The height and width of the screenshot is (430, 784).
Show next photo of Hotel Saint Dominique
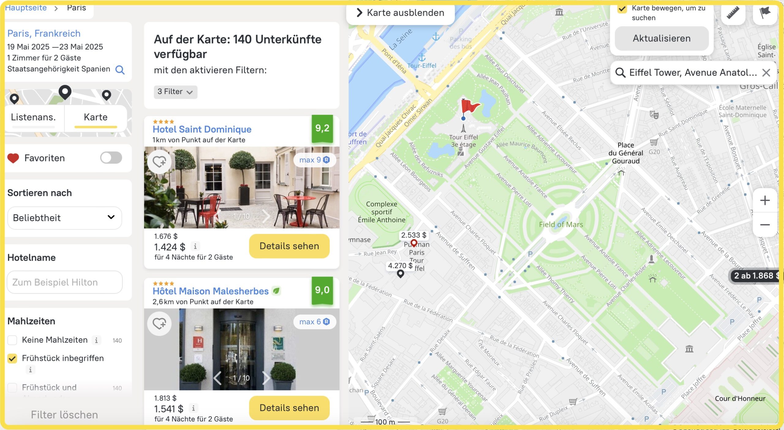pos(266,216)
